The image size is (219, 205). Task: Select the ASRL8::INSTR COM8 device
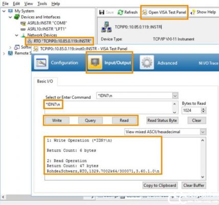coord(44,23)
